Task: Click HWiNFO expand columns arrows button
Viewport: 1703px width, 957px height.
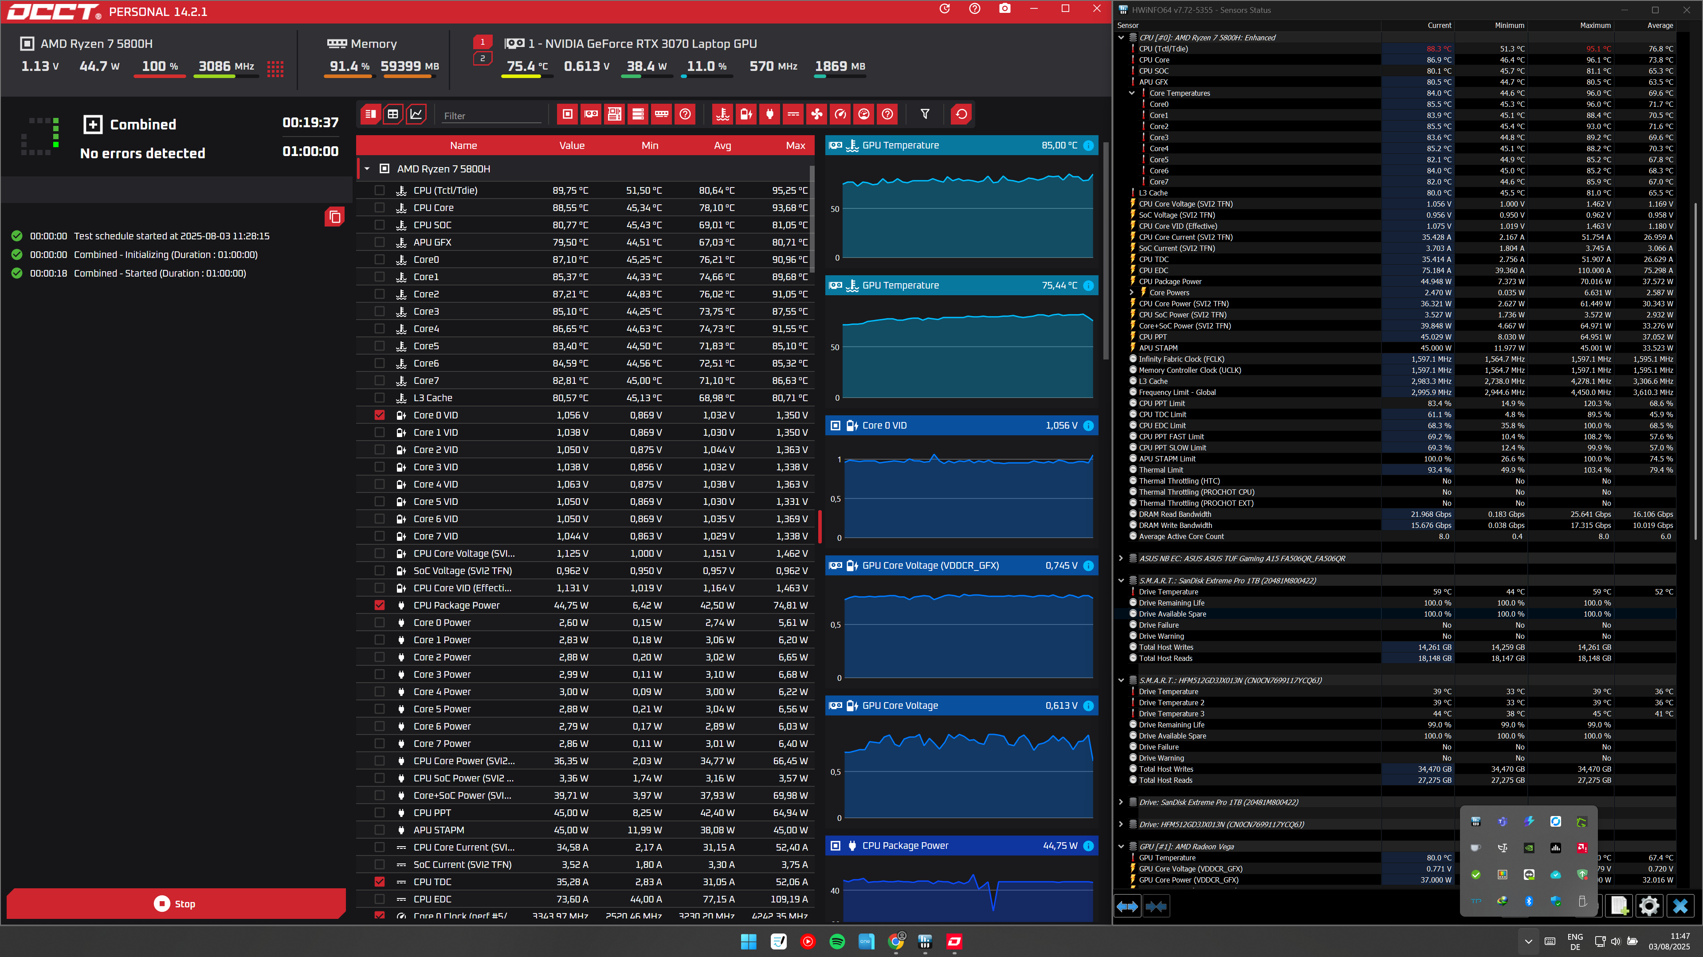Action: click(1127, 906)
